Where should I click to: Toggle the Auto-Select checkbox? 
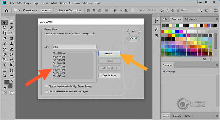click(25, 10)
